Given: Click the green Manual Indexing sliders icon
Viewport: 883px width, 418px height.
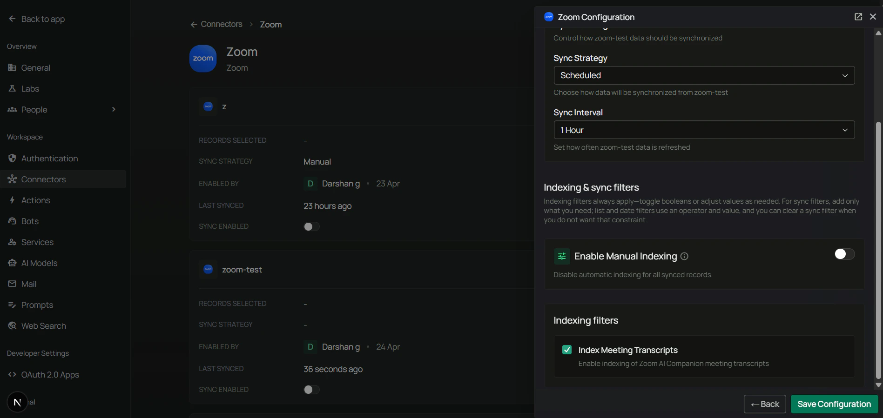Looking at the screenshot, I should point(562,256).
